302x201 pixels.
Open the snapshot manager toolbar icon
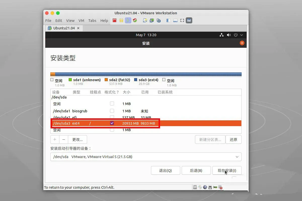coord(159,21)
